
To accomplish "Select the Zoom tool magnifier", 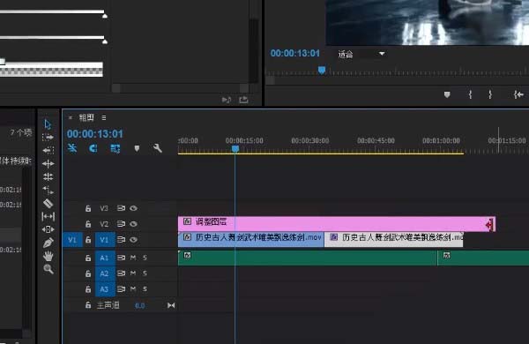I will tap(48, 269).
